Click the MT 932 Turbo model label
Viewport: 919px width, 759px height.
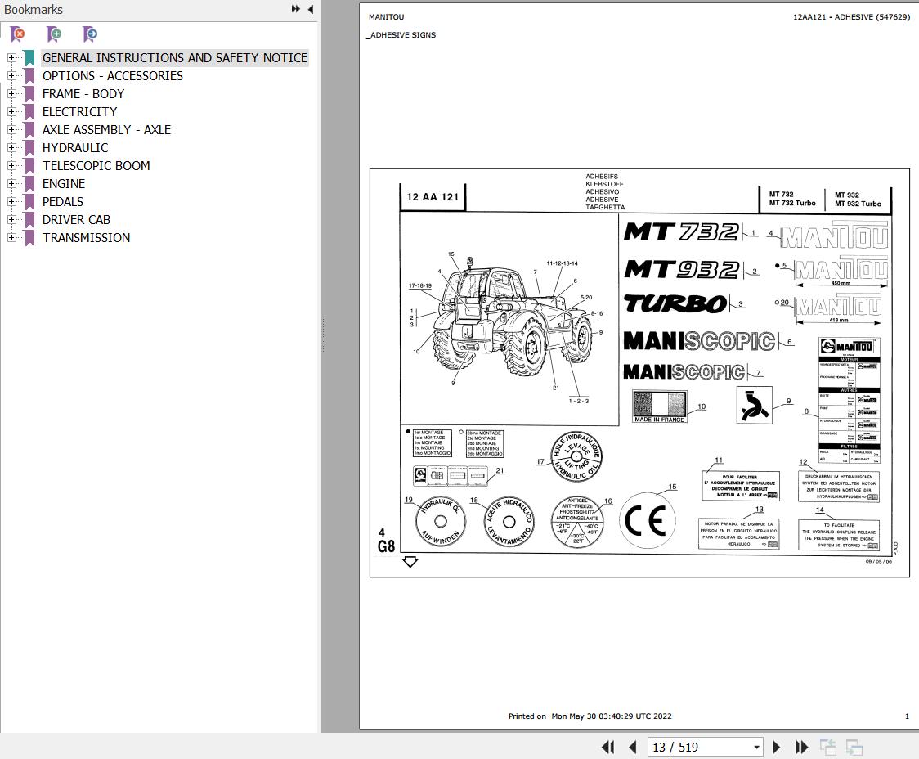[858, 204]
